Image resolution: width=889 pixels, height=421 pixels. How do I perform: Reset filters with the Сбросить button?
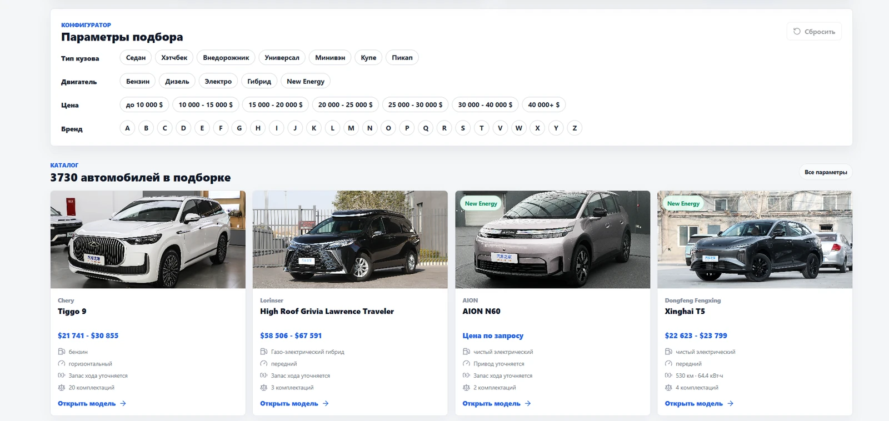coord(814,31)
